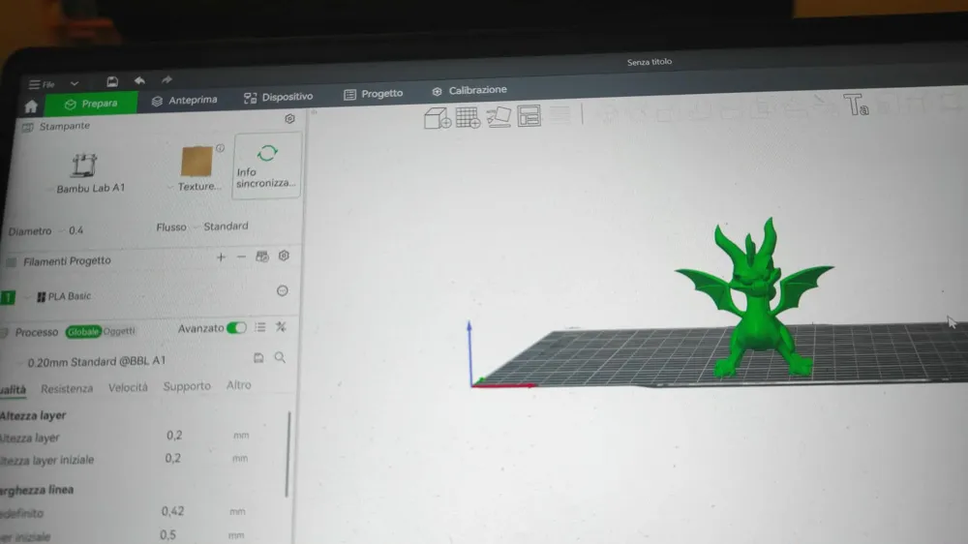Click the process settings panel scrollbar
Screen dimensions: 968x544
[287, 455]
